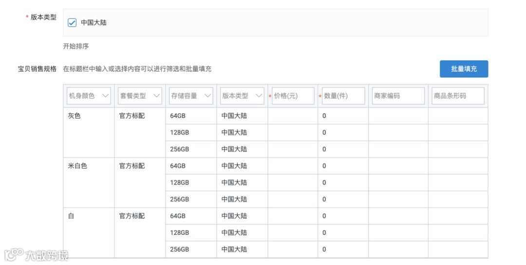Viewport: 526px width, 265px height.
Task: Select the 米白色 color cell
Action: pyautogui.click(x=89, y=183)
